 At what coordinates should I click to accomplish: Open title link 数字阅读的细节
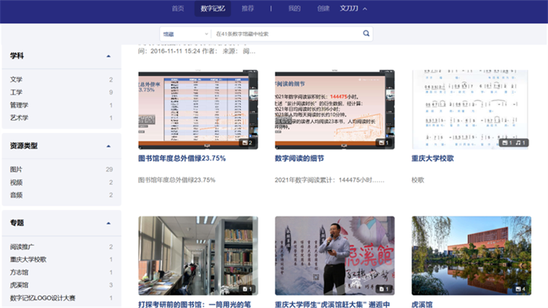[x=299, y=158]
